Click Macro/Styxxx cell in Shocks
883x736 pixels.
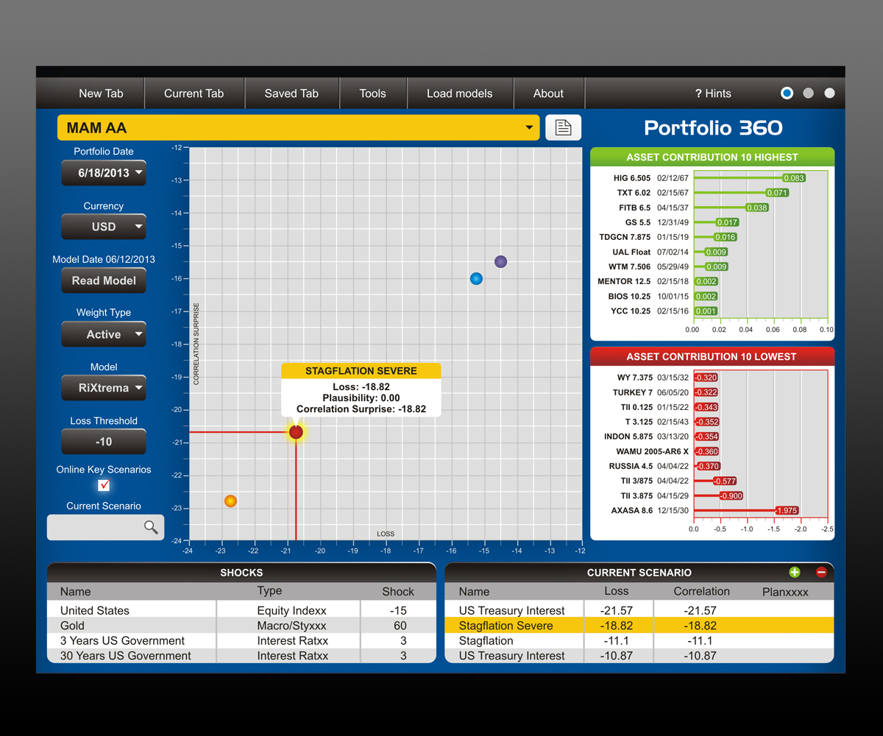point(291,626)
